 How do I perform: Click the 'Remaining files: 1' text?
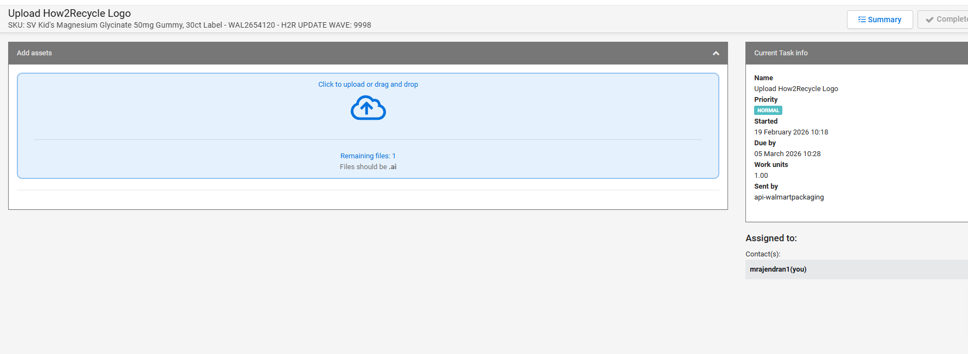[368, 156]
